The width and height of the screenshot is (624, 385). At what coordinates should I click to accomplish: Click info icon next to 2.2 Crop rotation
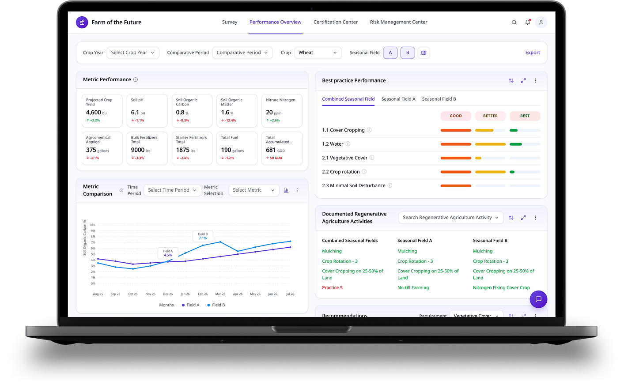point(364,172)
